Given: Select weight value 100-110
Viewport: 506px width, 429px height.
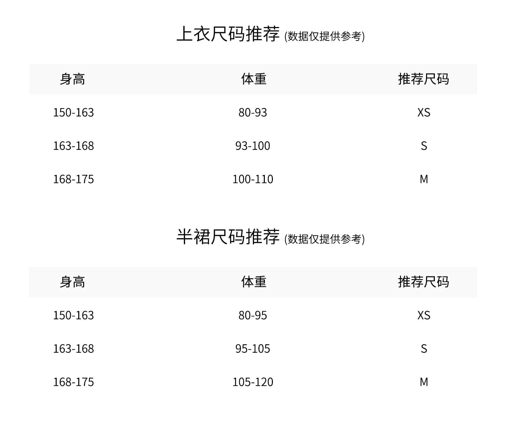Looking at the screenshot, I should pos(253,179).
